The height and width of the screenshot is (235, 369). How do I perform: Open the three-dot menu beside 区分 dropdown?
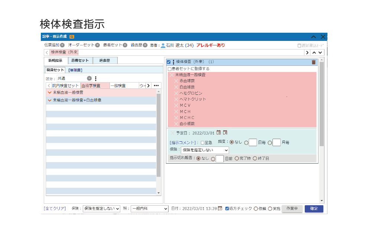click(96, 78)
